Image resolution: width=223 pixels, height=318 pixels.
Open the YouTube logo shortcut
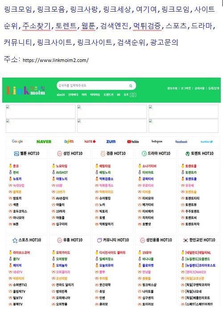click(x=133, y=141)
